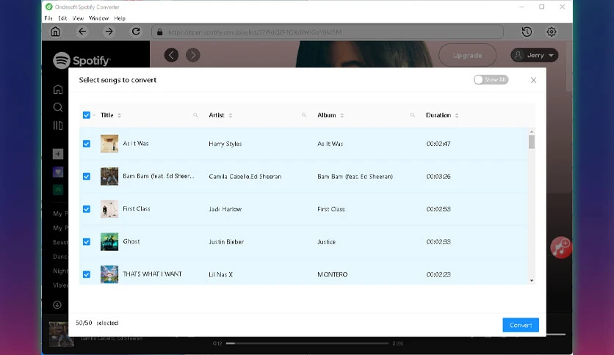Click the lock icon in address bar

[160, 32]
